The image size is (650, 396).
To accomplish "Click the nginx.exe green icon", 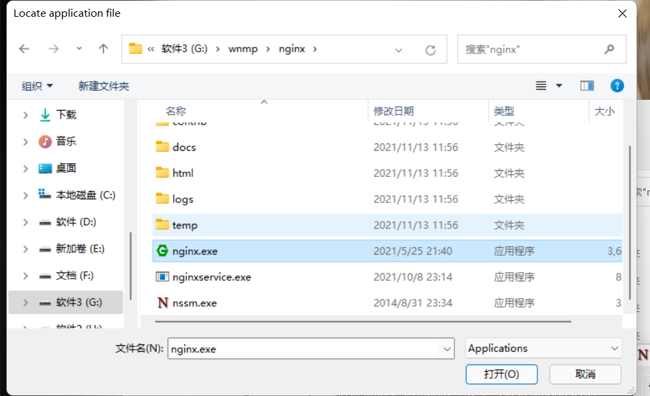I will (x=162, y=251).
